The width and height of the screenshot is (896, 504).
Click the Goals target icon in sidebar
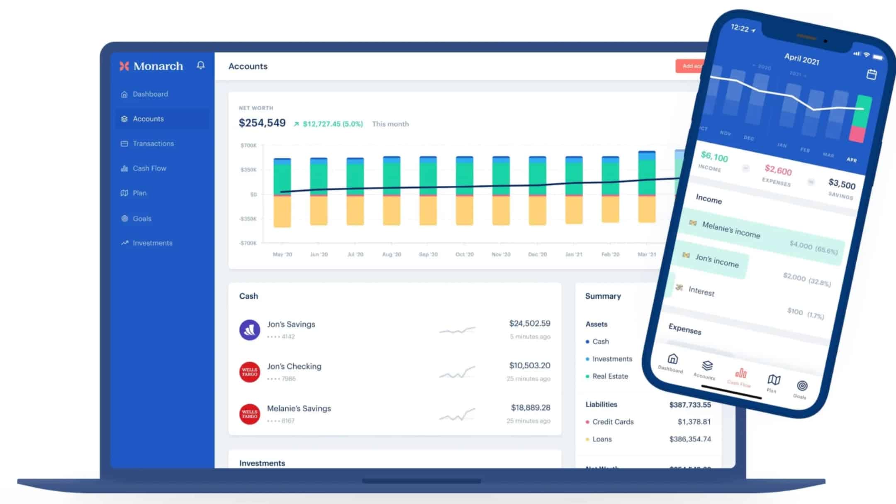(124, 218)
